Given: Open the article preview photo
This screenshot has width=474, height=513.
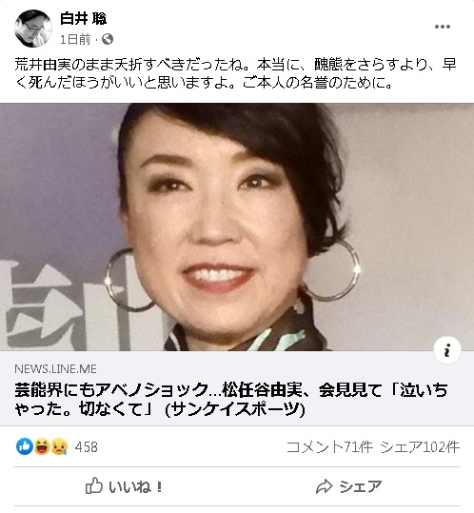Looking at the screenshot, I should tap(237, 227).
